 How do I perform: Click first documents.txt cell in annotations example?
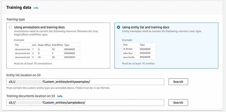point(23,49)
